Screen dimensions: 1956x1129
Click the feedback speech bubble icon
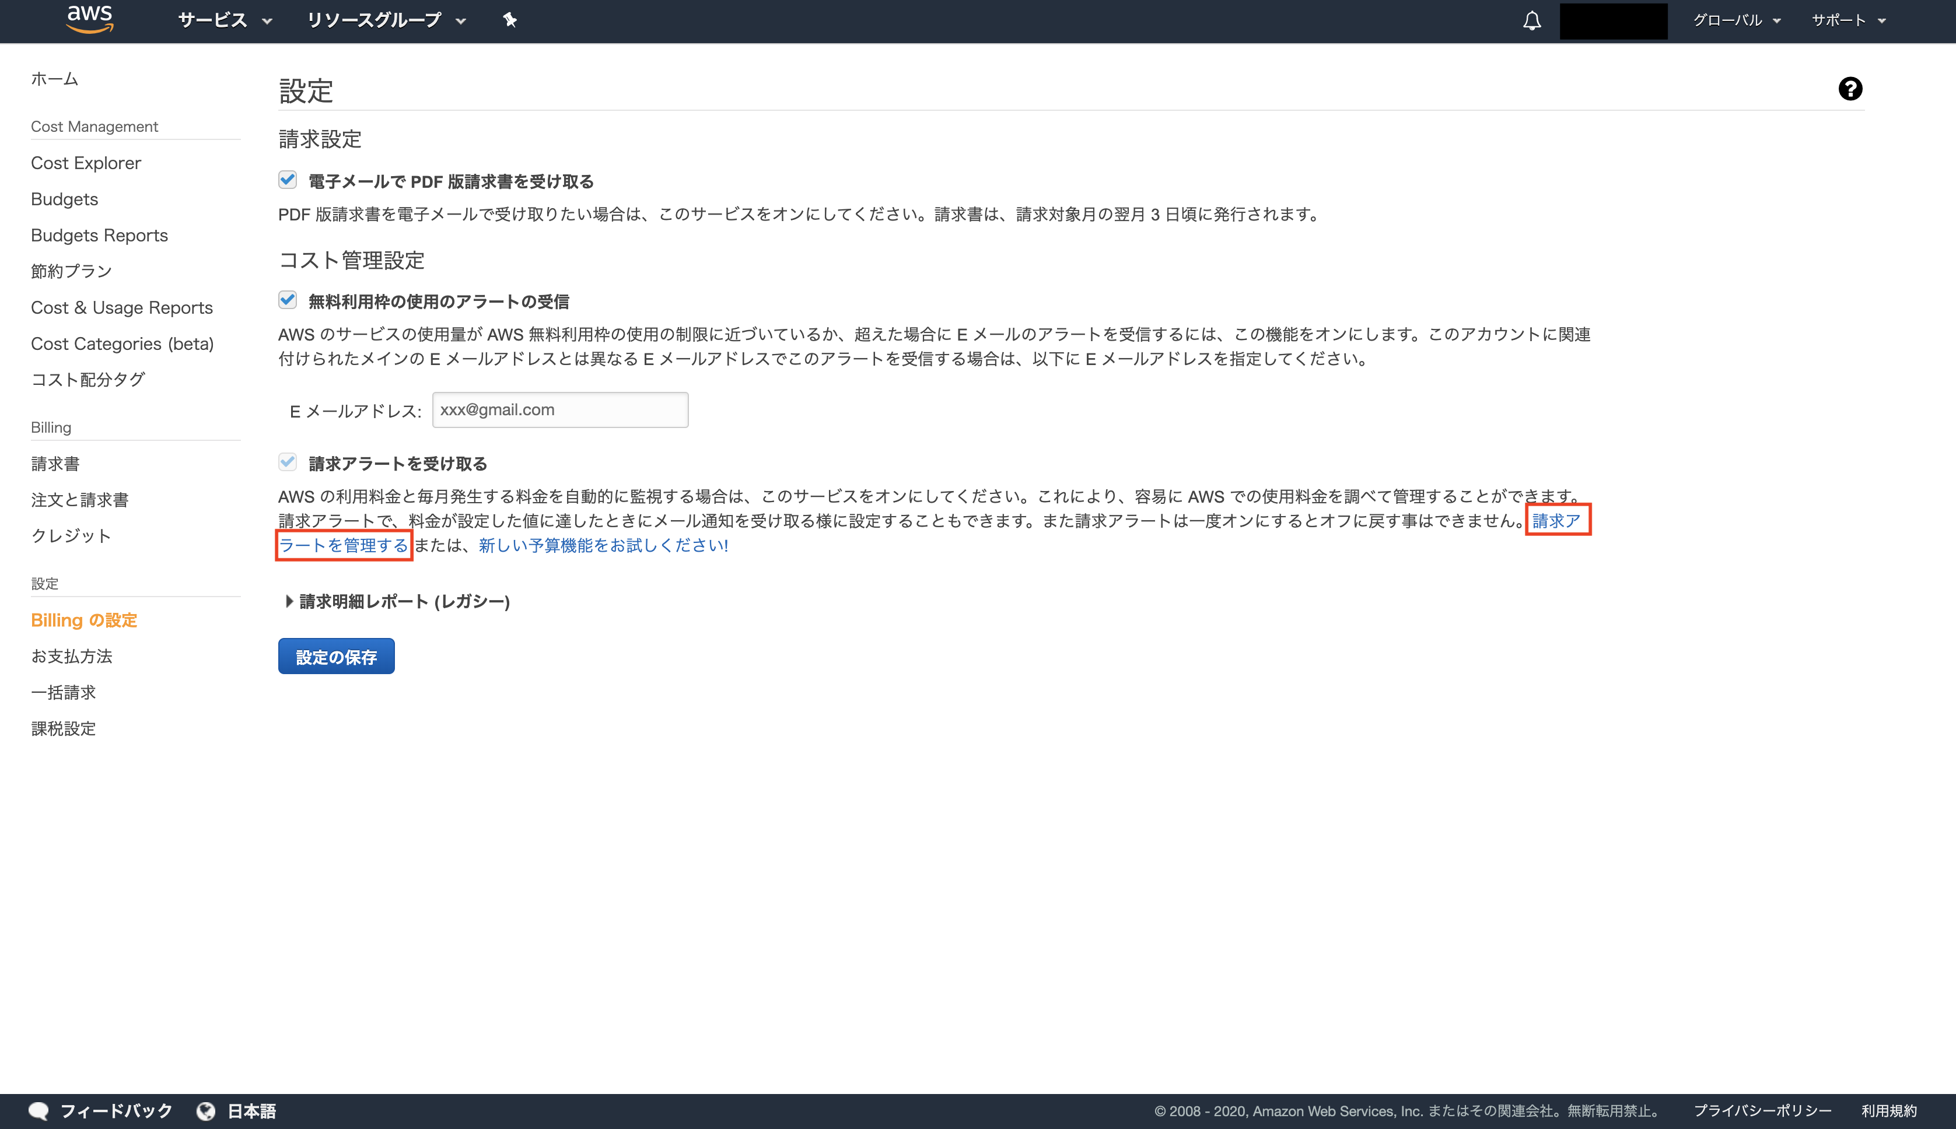(x=38, y=1110)
